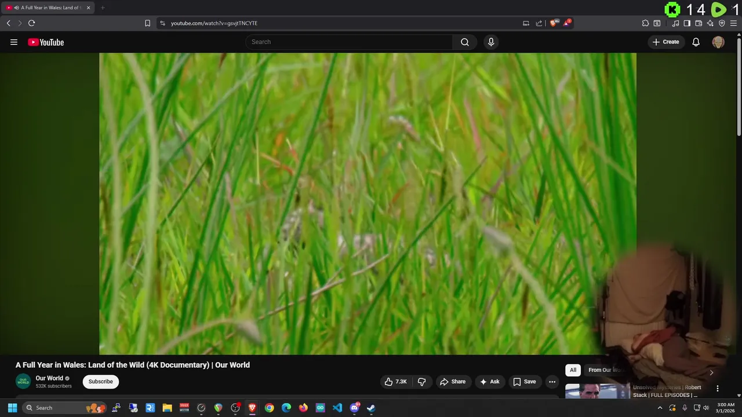Screen dimensions: 742x417
Task: Open the Brave taskbar icon
Action: [x=252, y=408]
